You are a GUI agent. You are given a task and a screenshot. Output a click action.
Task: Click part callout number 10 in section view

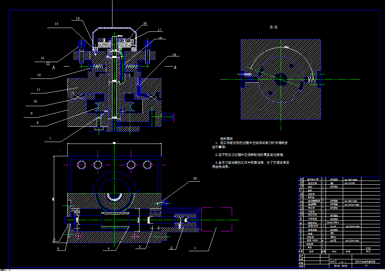(x=36, y=101)
